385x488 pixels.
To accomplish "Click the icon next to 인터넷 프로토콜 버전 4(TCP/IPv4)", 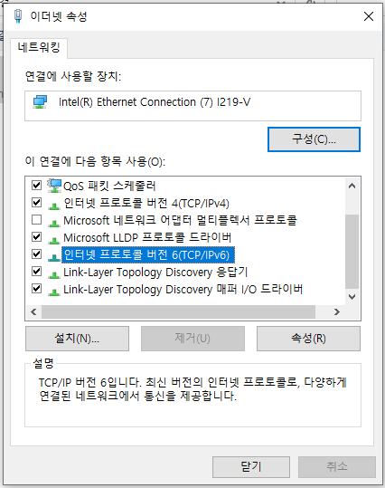I will coord(54,206).
